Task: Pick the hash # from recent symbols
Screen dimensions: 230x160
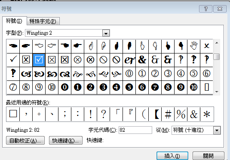Action: click(168, 114)
